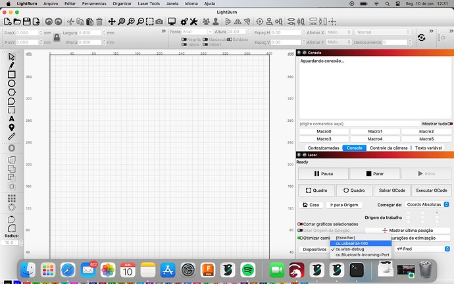Open the Começar de Coords Absolutas dropdown
The width and height of the screenshot is (454, 284).
428,204
